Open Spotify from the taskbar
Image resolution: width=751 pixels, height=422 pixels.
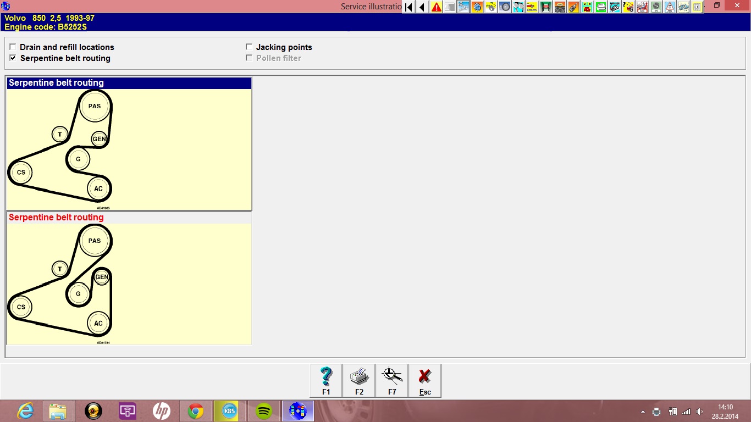coord(264,410)
